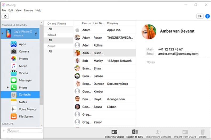This screenshot has width=211, height=140.
Task: Click the refresh button in toolbar
Action: pyautogui.click(x=5, y=16)
